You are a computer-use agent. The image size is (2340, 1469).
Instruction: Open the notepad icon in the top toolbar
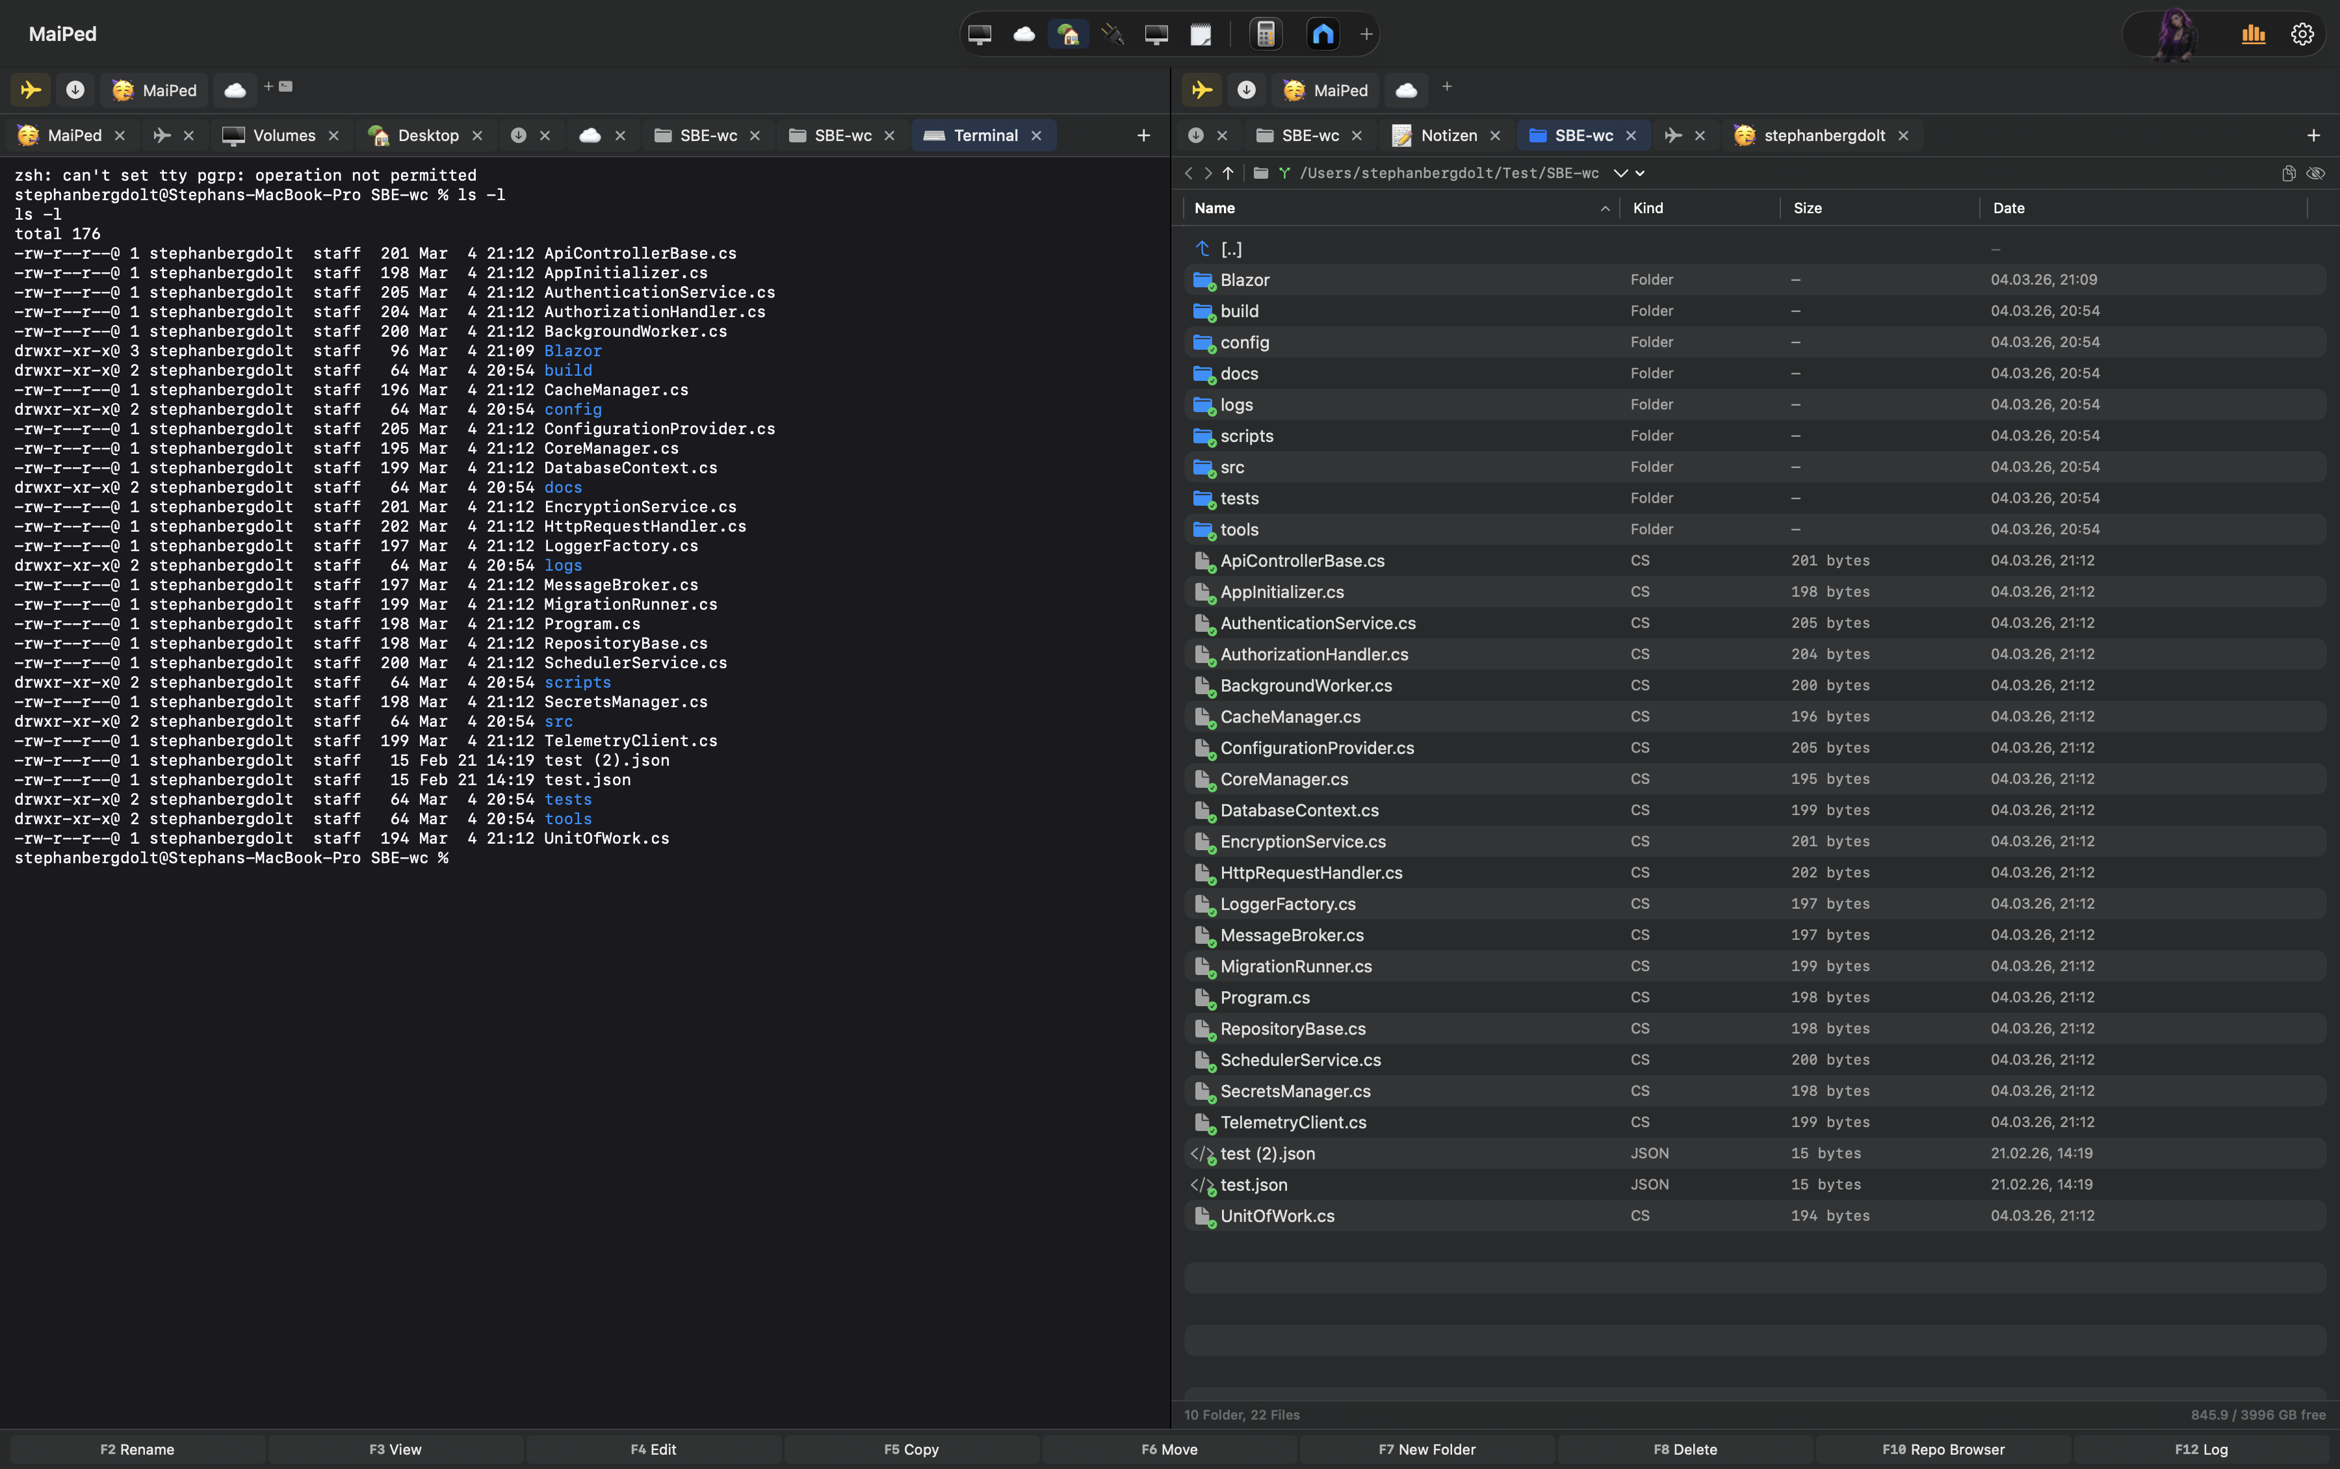click(1202, 34)
